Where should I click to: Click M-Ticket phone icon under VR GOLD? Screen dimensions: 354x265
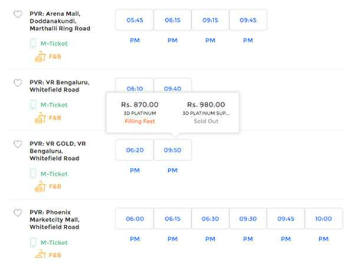(34, 174)
